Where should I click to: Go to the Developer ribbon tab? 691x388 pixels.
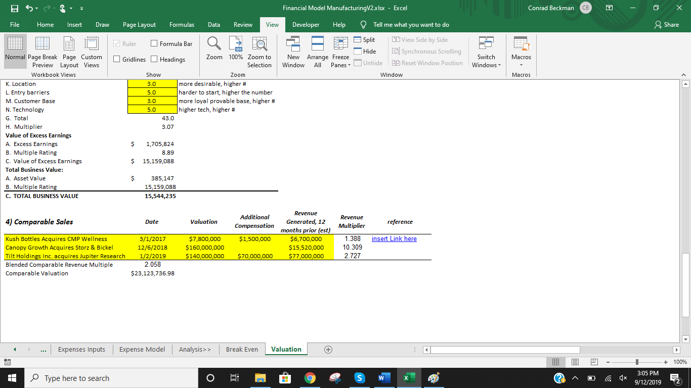[x=306, y=24]
